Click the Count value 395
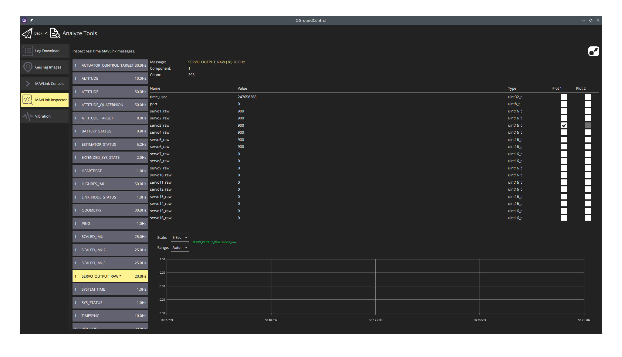This screenshot has width=622, height=357. pyautogui.click(x=191, y=75)
